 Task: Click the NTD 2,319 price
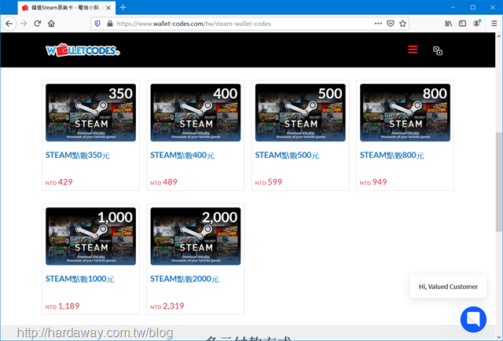coord(167,306)
